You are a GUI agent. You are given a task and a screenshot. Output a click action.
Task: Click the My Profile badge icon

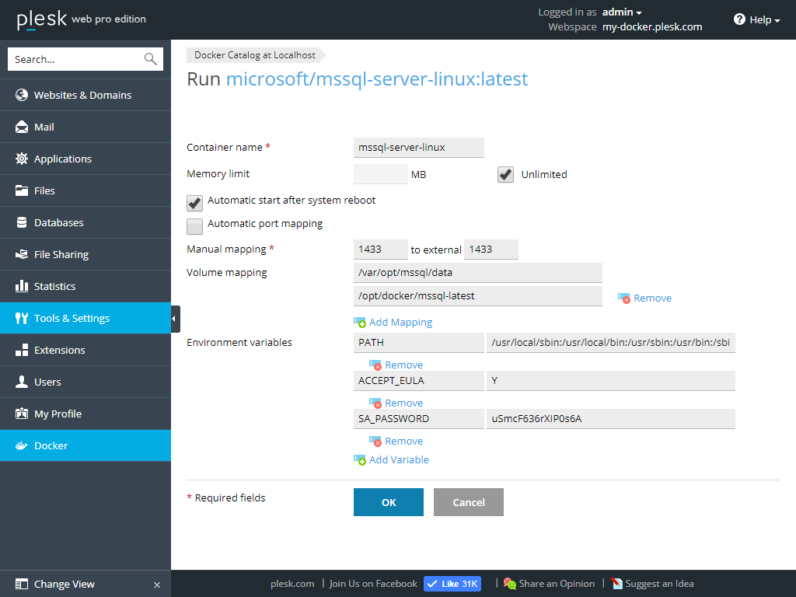click(x=21, y=414)
